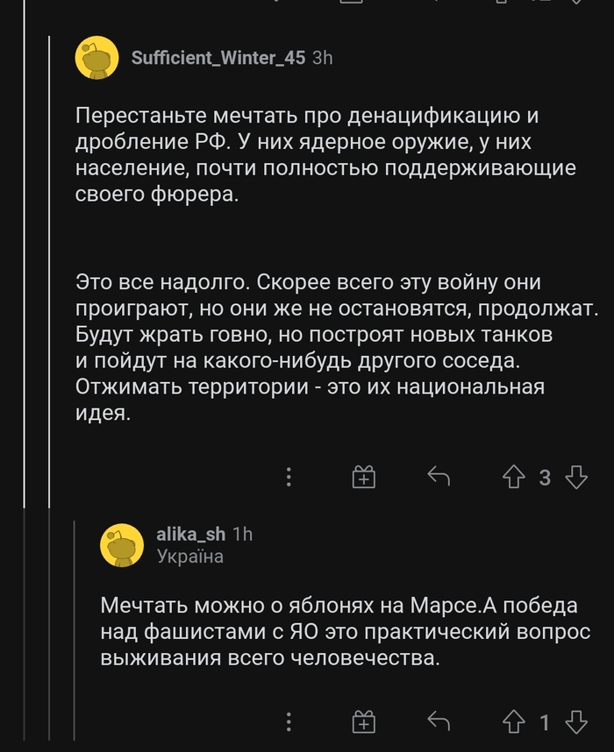The width and height of the screenshot is (614, 752).
Task: Downvote alika_sh's reply
Action: click(x=576, y=721)
